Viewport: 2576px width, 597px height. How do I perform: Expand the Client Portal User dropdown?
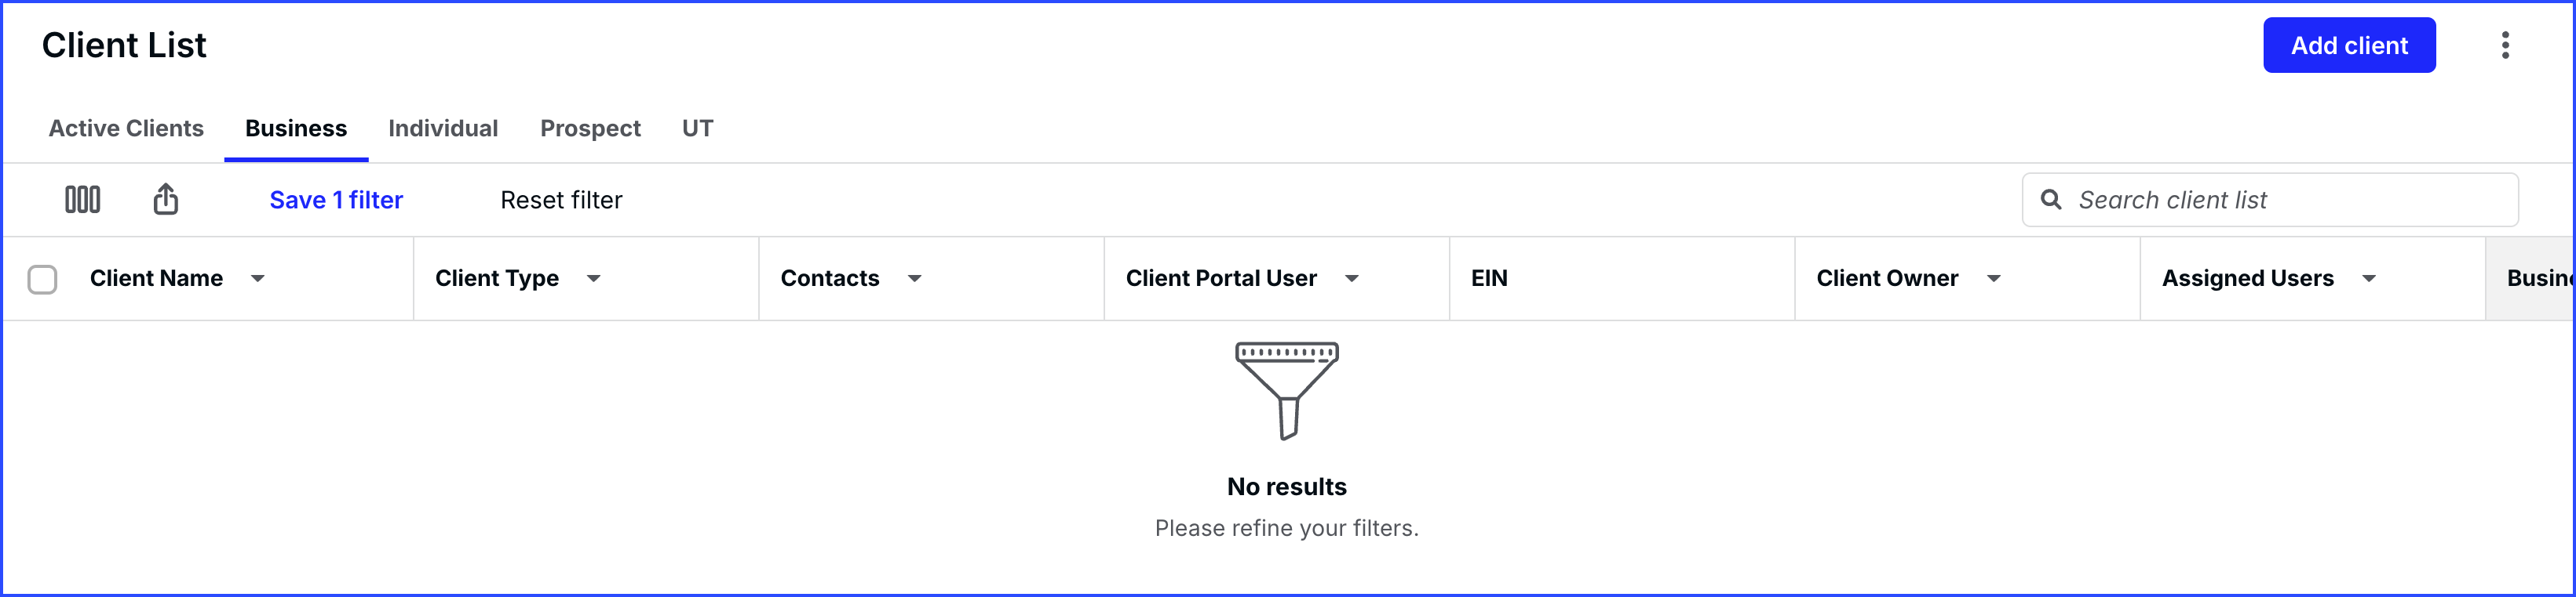pos(1351,279)
